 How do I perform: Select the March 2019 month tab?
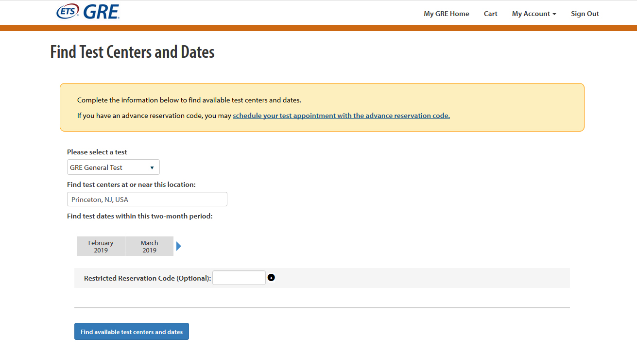pos(149,246)
